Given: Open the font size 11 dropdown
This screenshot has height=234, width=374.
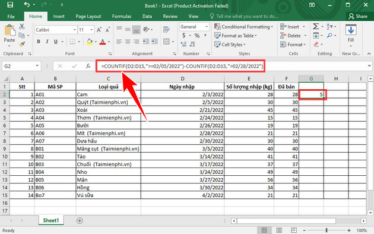Looking at the screenshot, I should [x=91, y=30].
